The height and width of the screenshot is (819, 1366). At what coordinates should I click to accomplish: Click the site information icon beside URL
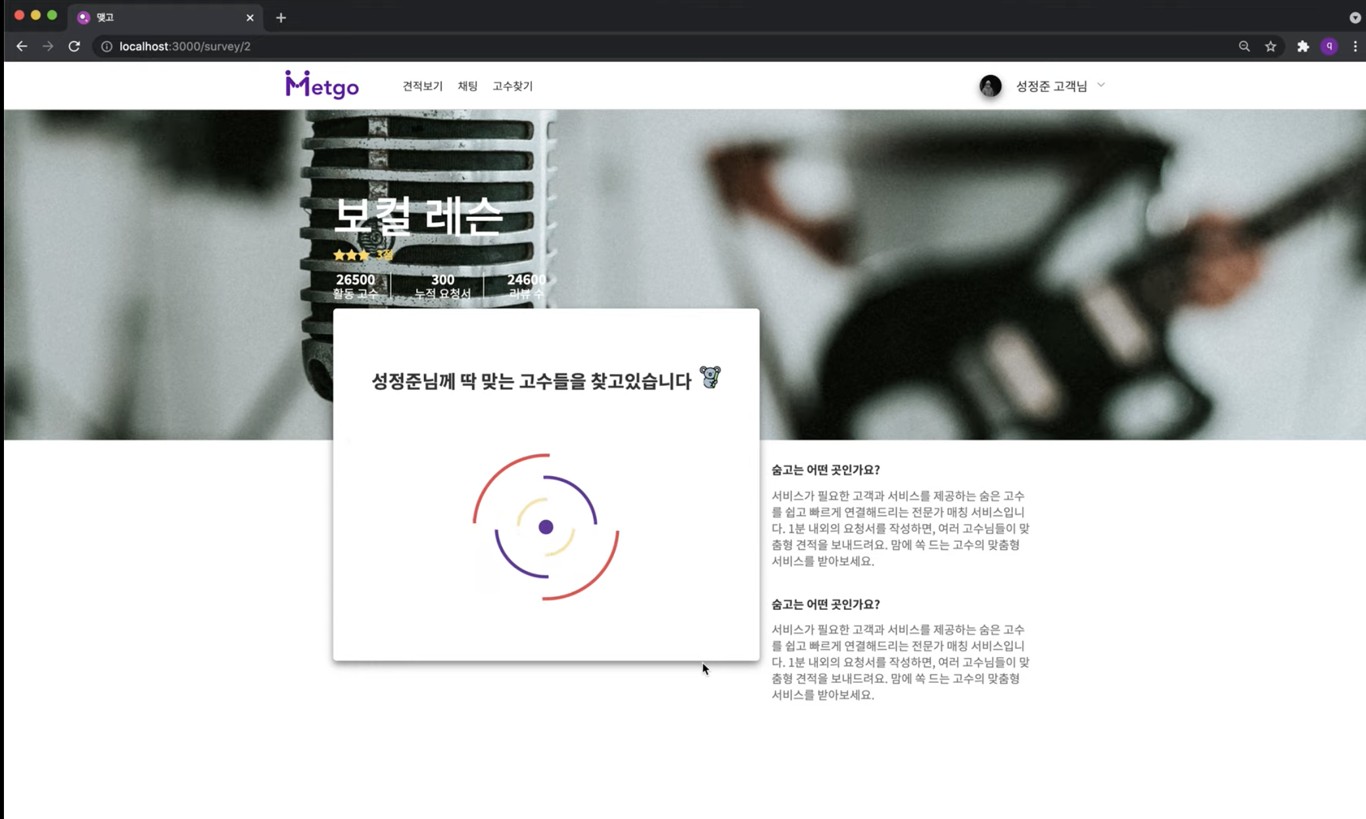point(106,46)
